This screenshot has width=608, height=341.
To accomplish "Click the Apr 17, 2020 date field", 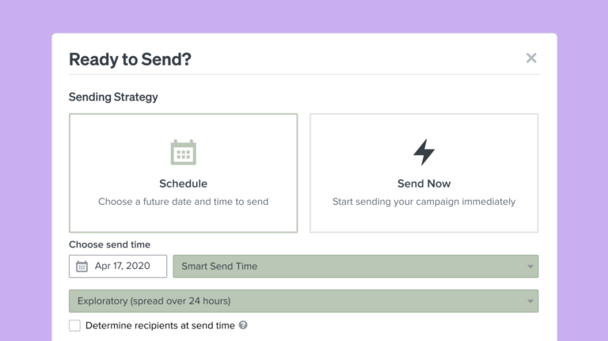I will click(x=118, y=266).
